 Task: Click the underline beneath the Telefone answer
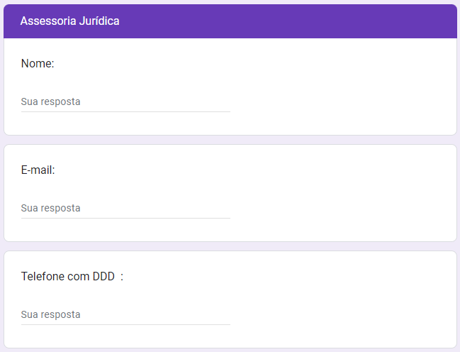click(125, 324)
